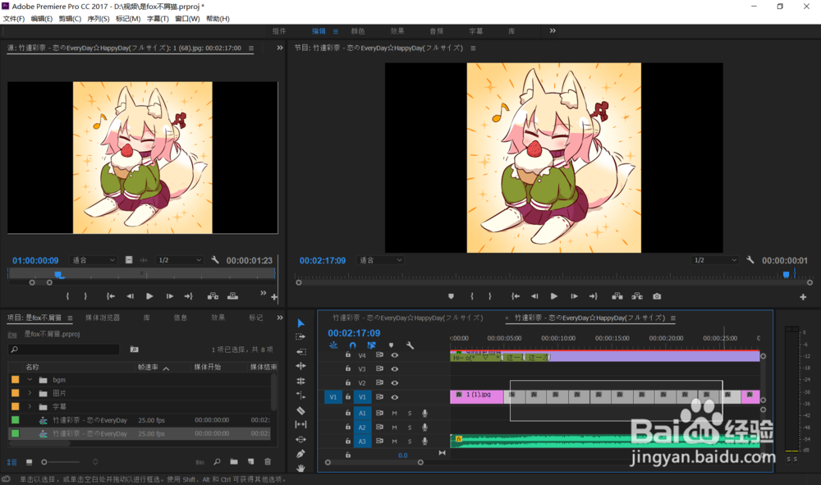This screenshot has width=821, height=485.
Task: Open timeline display settings wrench
Action: coord(410,345)
